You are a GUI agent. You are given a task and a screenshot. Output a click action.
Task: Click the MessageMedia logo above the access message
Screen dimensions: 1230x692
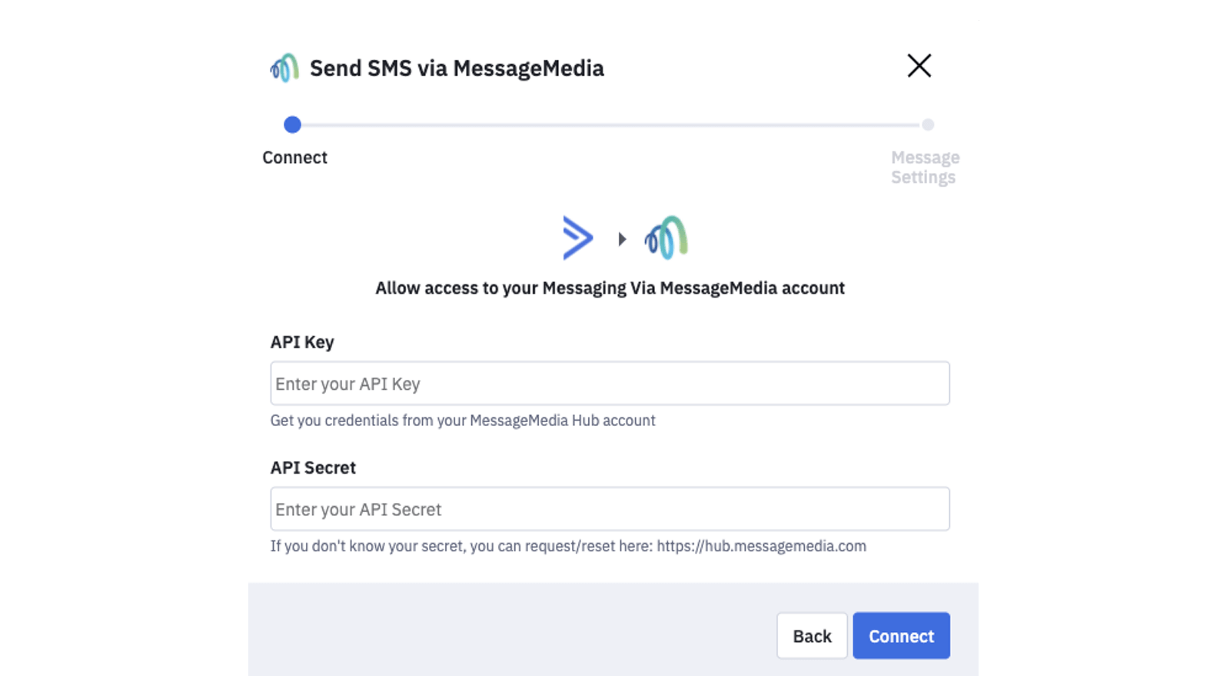(666, 238)
